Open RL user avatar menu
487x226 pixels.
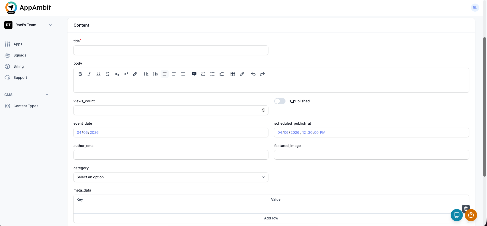point(475,8)
